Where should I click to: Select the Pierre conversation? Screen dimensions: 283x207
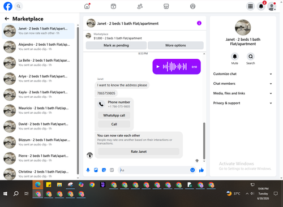38,158
